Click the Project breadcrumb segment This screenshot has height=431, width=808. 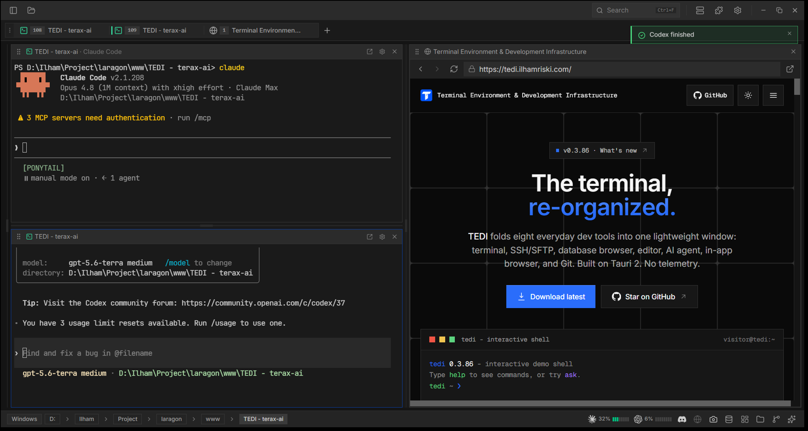coord(128,419)
